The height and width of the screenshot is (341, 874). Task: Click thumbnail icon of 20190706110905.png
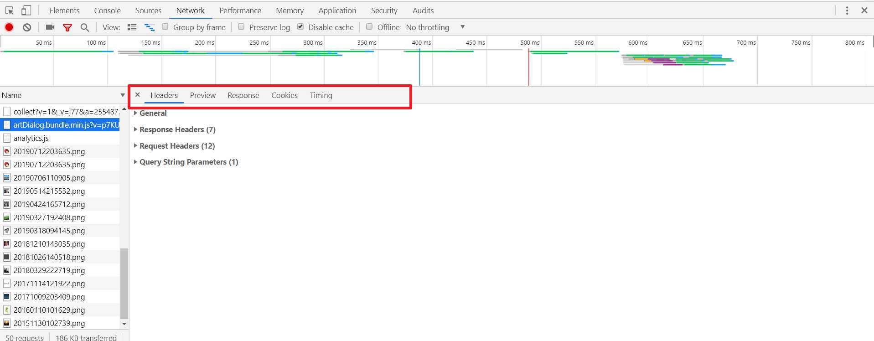tap(7, 178)
